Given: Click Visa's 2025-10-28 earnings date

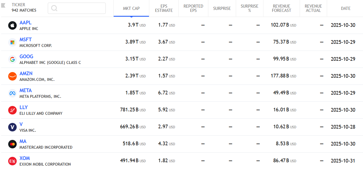Looking at the screenshot, I should pyautogui.click(x=343, y=127).
